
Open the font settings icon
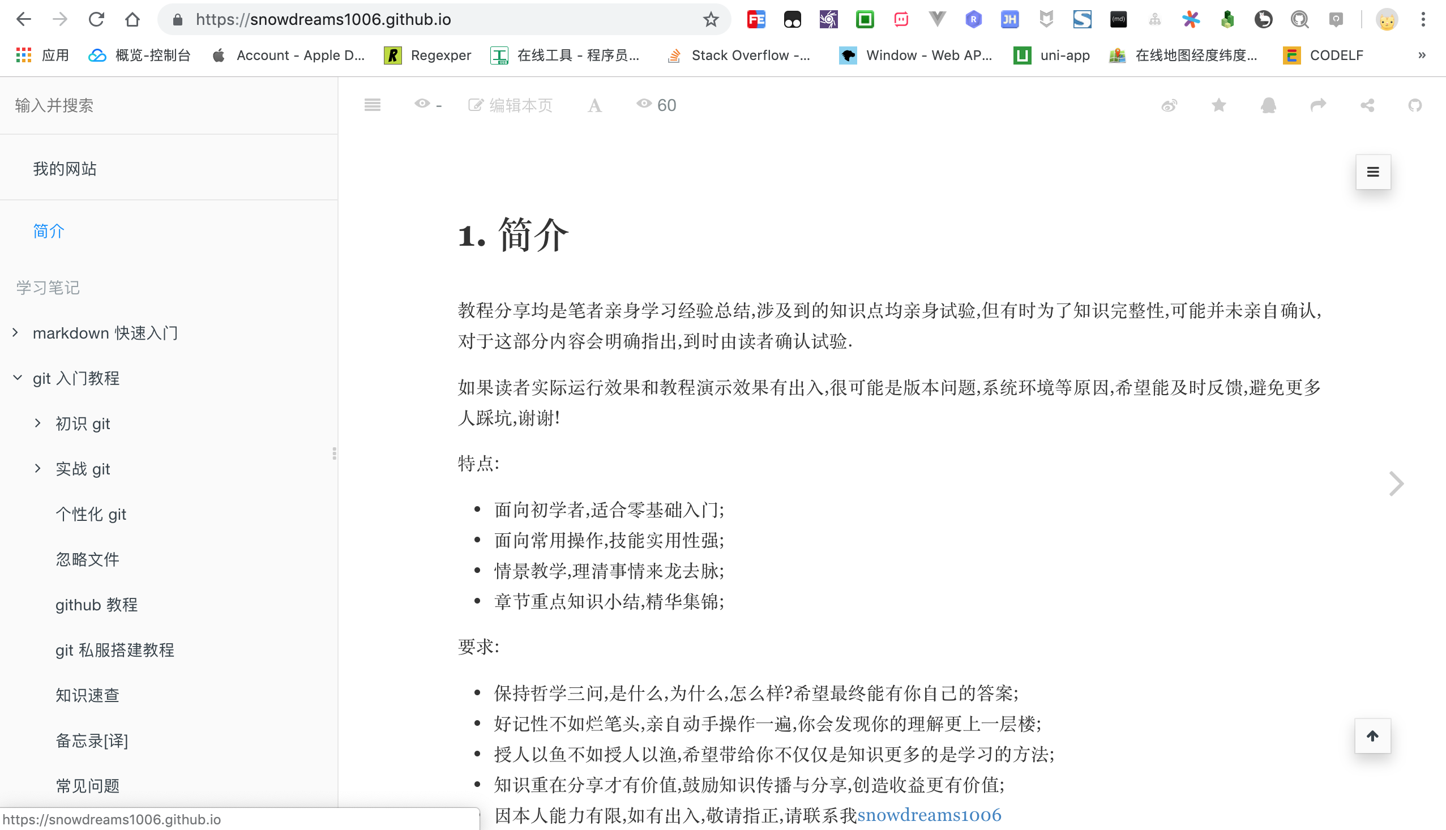click(594, 105)
